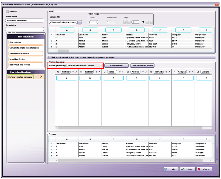Screen dimensions: 221x179
Task: Go to last page of rows
Action: click(x=151, y=22)
